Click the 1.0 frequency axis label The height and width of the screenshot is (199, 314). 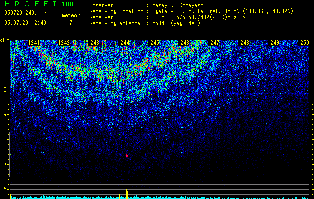[x=3, y=90]
